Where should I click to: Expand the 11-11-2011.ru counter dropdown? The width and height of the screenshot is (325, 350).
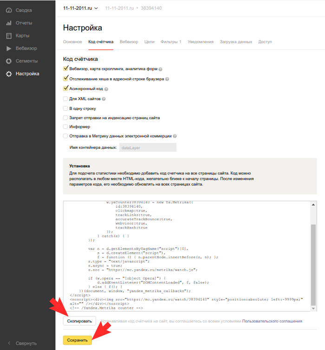(80, 8)
